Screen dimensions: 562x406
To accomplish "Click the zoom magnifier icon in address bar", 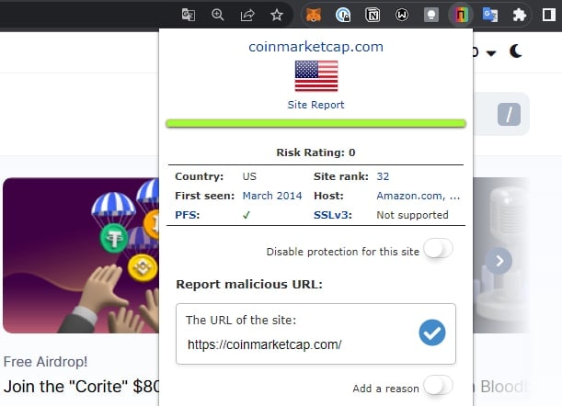I will coord(218,15).
